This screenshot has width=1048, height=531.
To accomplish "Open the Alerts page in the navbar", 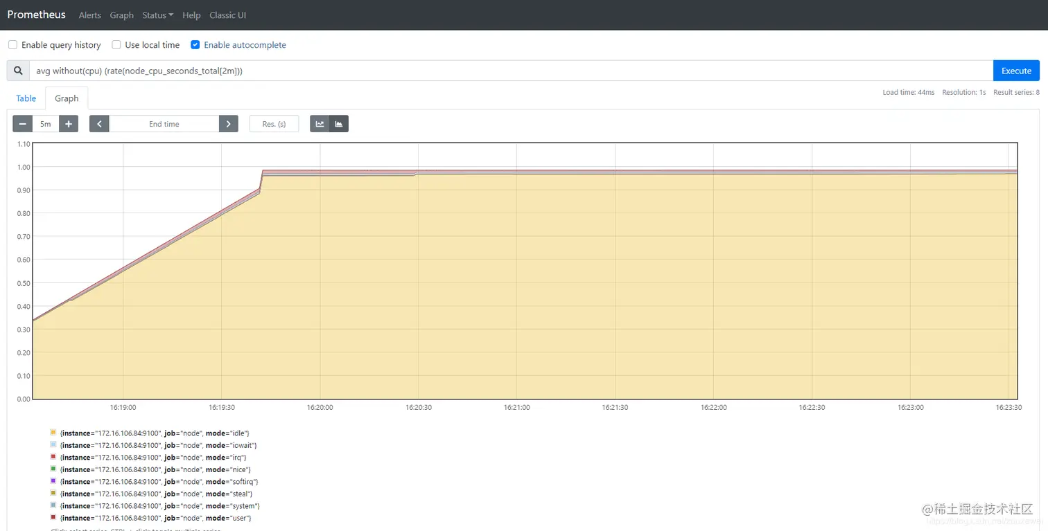I will tap(90, 15).
